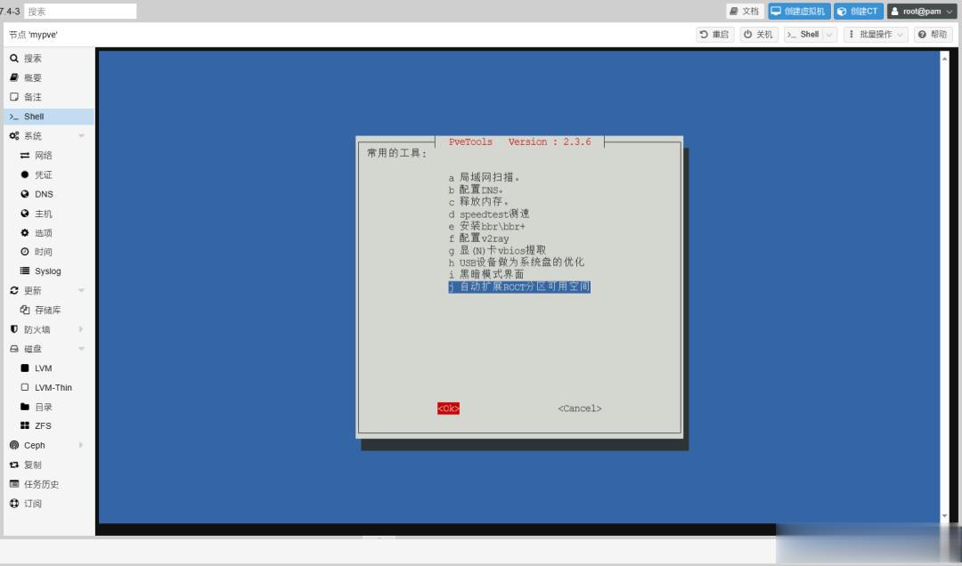Collapse the 系统 tree section arrow
The width and height of the screenshot is (962, 566).
pos(82,135)
